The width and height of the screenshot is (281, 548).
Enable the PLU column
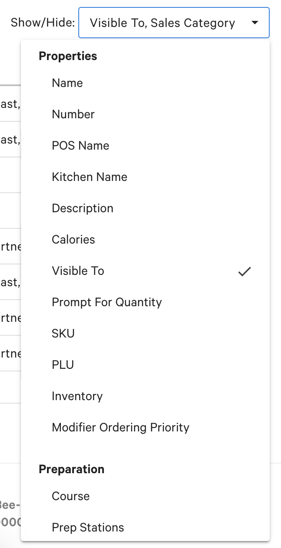pyautogui.click(x=63, y=365)
